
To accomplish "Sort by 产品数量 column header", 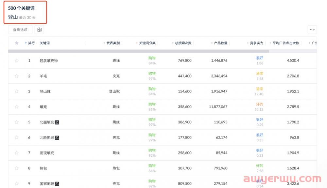I will pyautogui.click(x=219, y=43).
